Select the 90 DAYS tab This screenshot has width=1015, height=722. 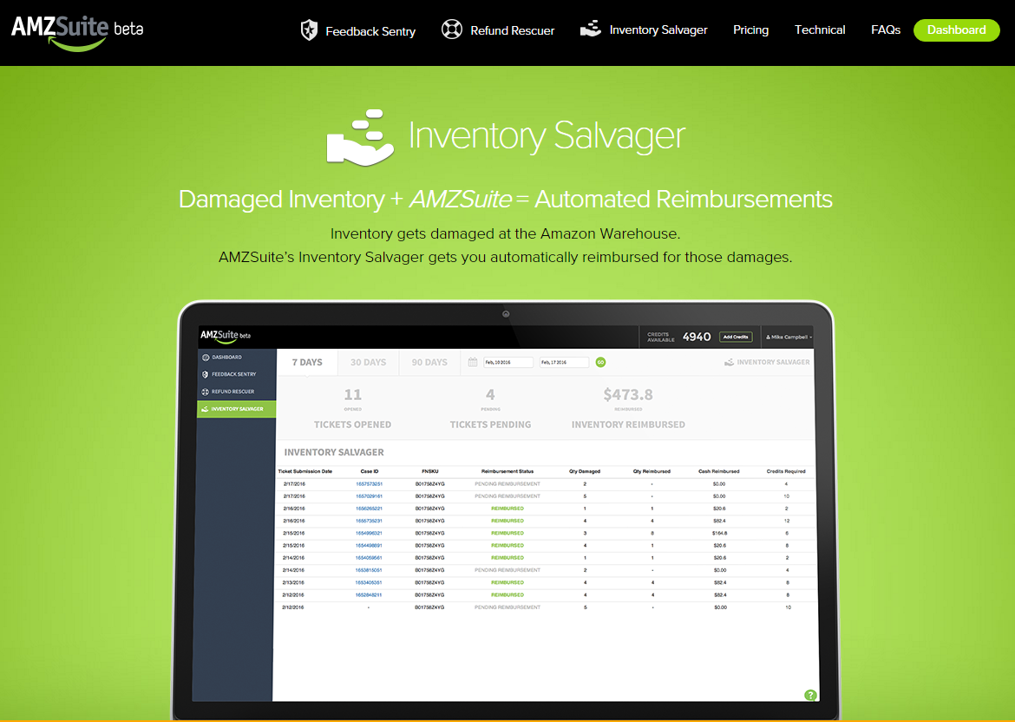(429, 362)
